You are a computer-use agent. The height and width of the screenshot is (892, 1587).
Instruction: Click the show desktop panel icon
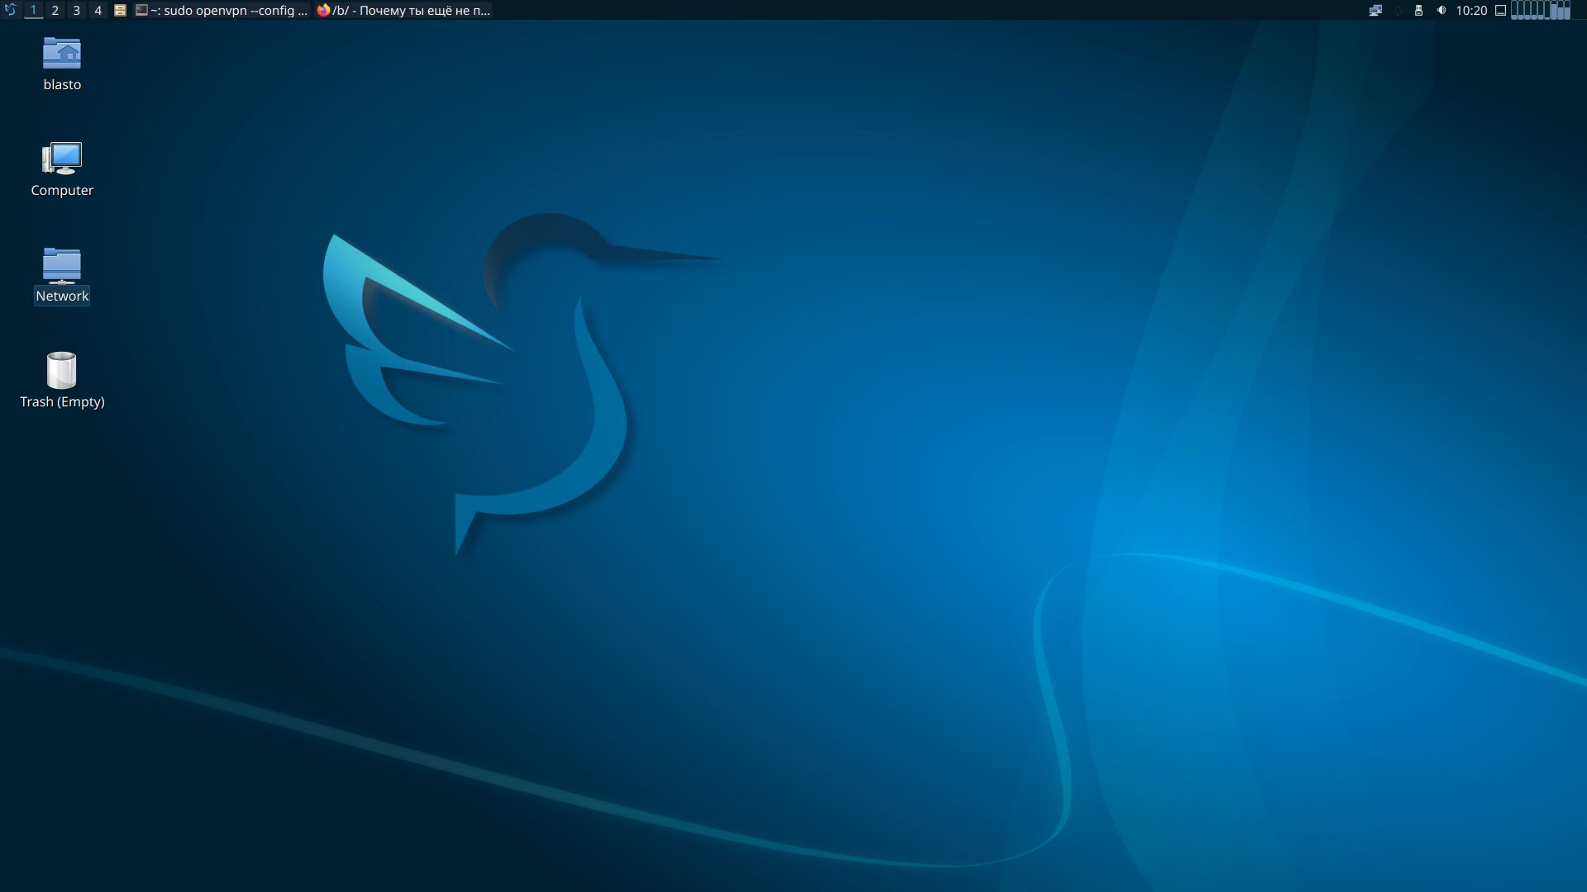[1500, 10]
